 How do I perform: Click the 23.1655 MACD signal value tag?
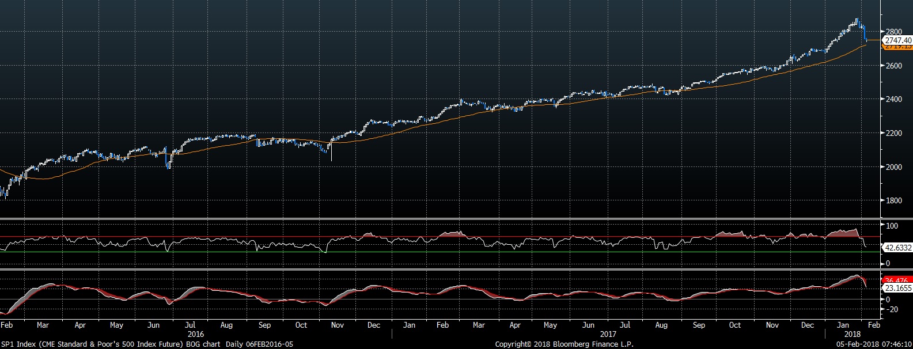click(x=897, y=288)
